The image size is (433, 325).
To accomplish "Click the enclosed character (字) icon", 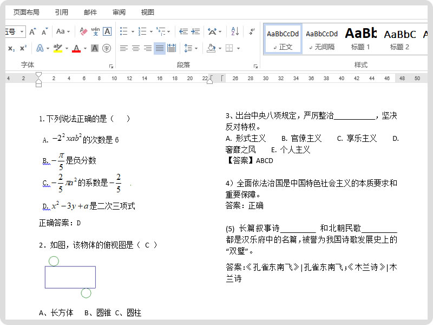I will (107, 48).
